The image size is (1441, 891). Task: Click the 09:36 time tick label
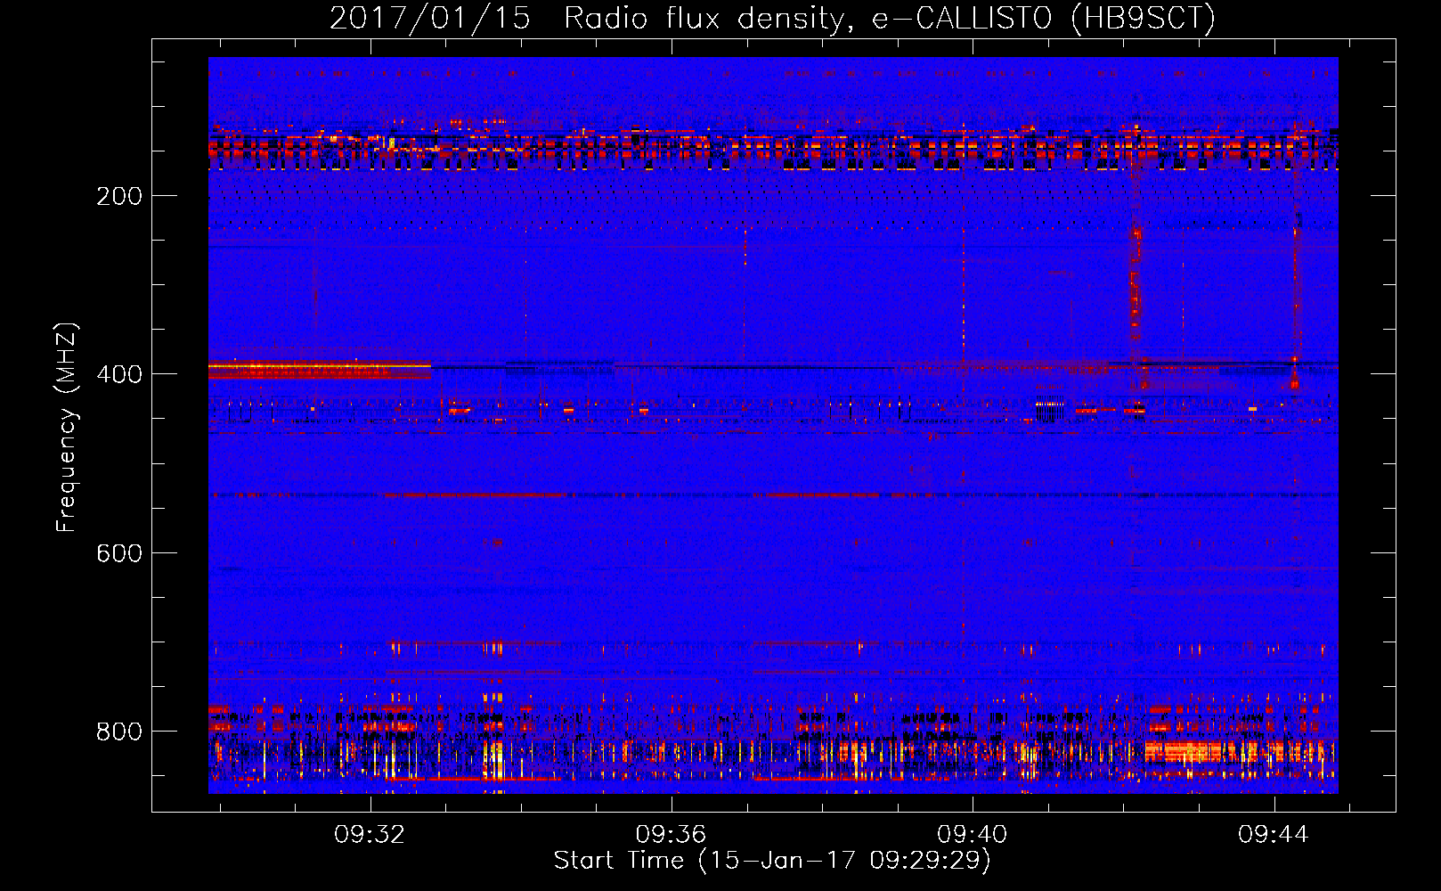pyautogui.click(x=671, y=834)
